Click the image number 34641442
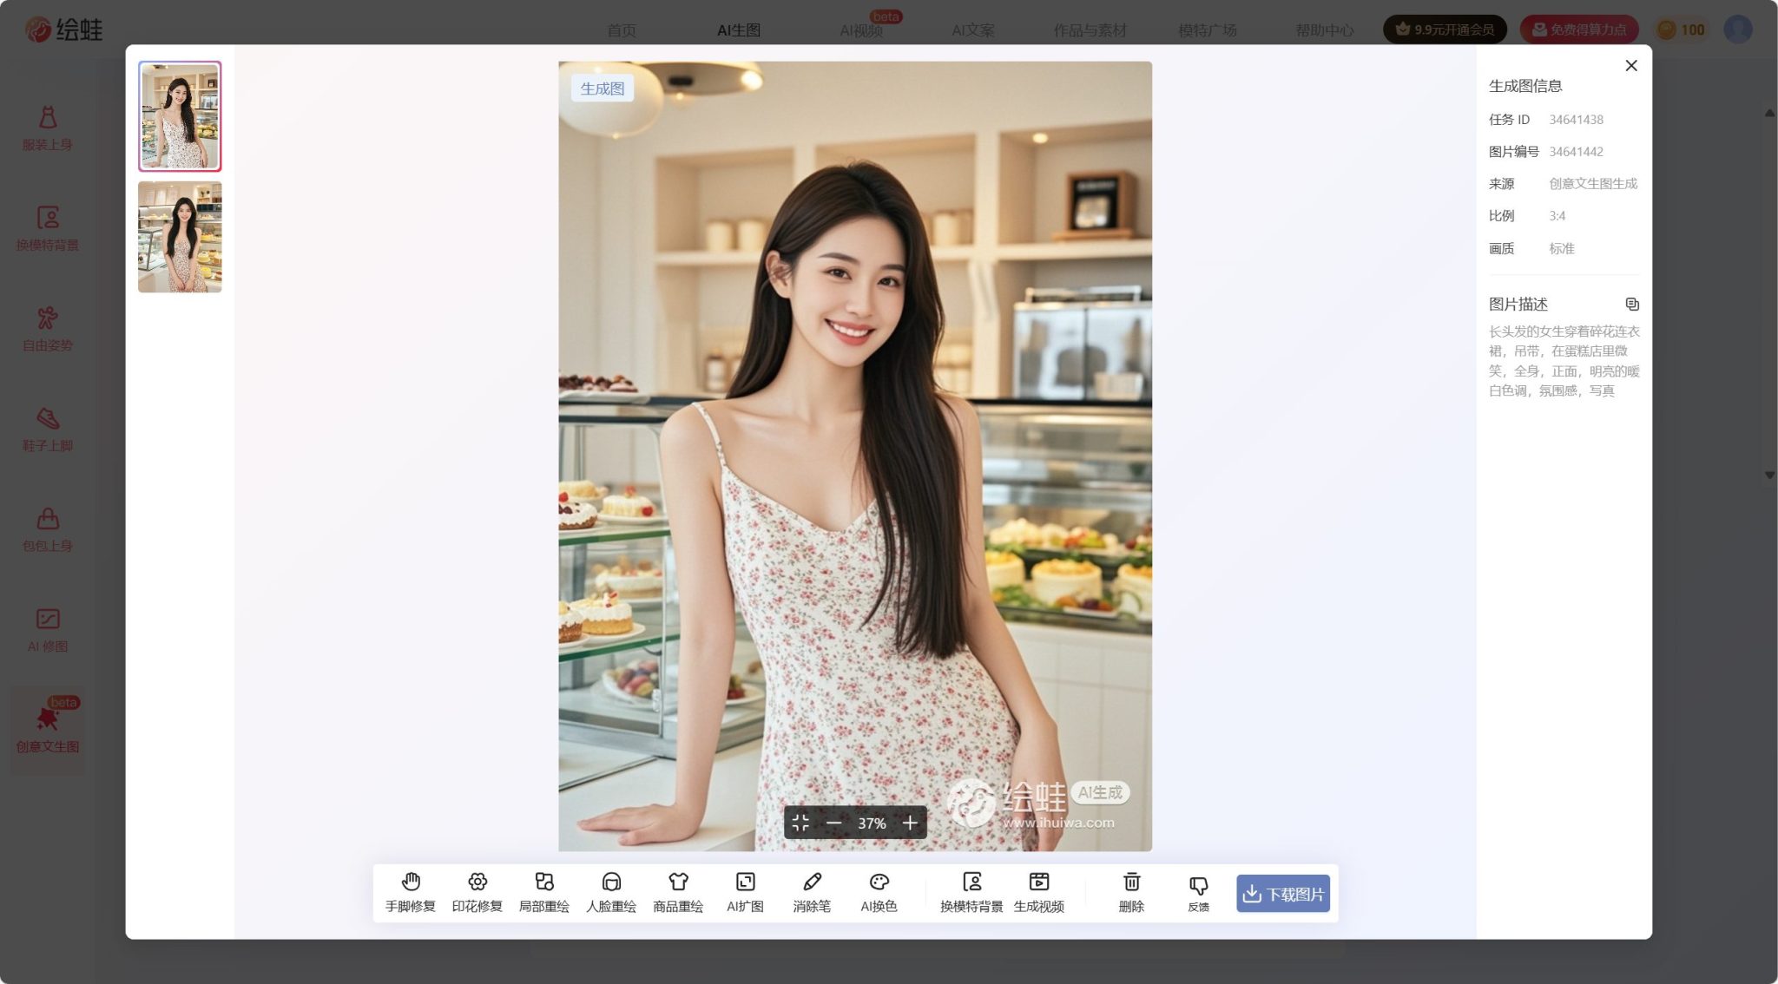1778x984 pixels. tap(1576, 152)
